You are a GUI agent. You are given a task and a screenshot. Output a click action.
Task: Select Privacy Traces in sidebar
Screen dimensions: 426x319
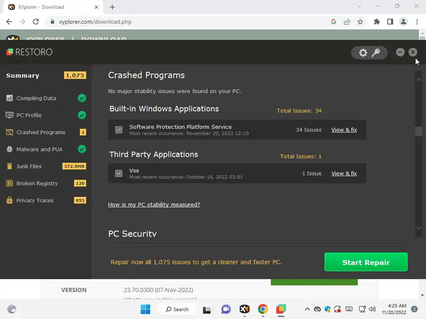(x=35, y=201)
